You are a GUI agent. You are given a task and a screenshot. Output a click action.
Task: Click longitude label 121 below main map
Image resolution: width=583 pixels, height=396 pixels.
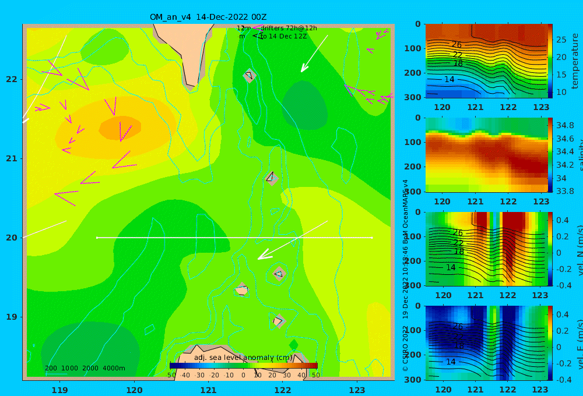pyautogui.click(x=208, y=390)
